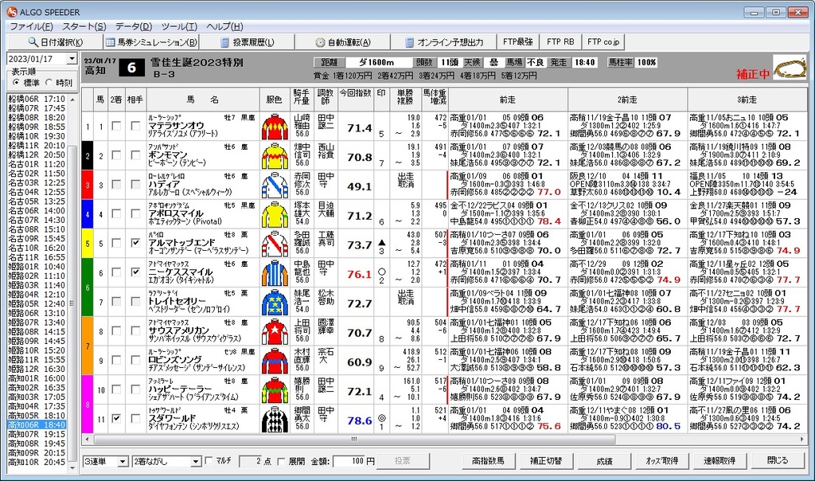Screen dimensions: 815x481
Task: Click the 成績 button
Action: (x=605, y=461)
